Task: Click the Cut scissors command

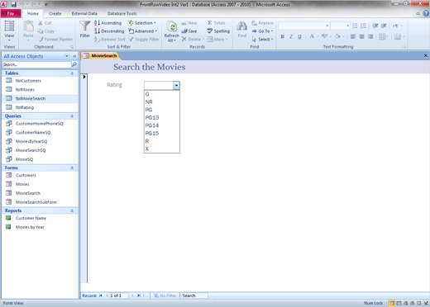Action: pos(45,23)
